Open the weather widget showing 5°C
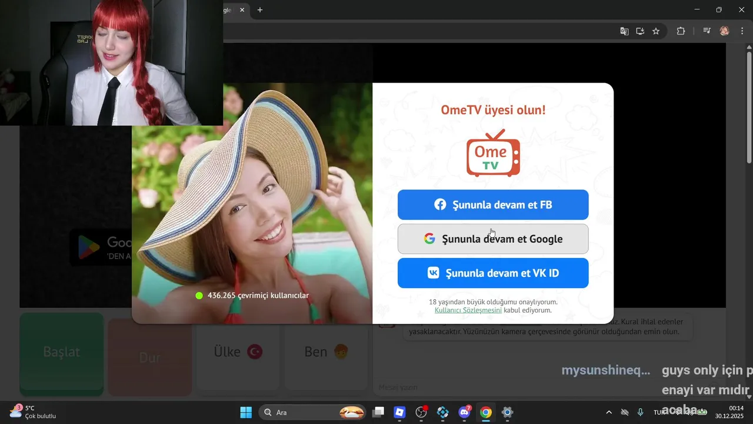 (x=32, y=412)
